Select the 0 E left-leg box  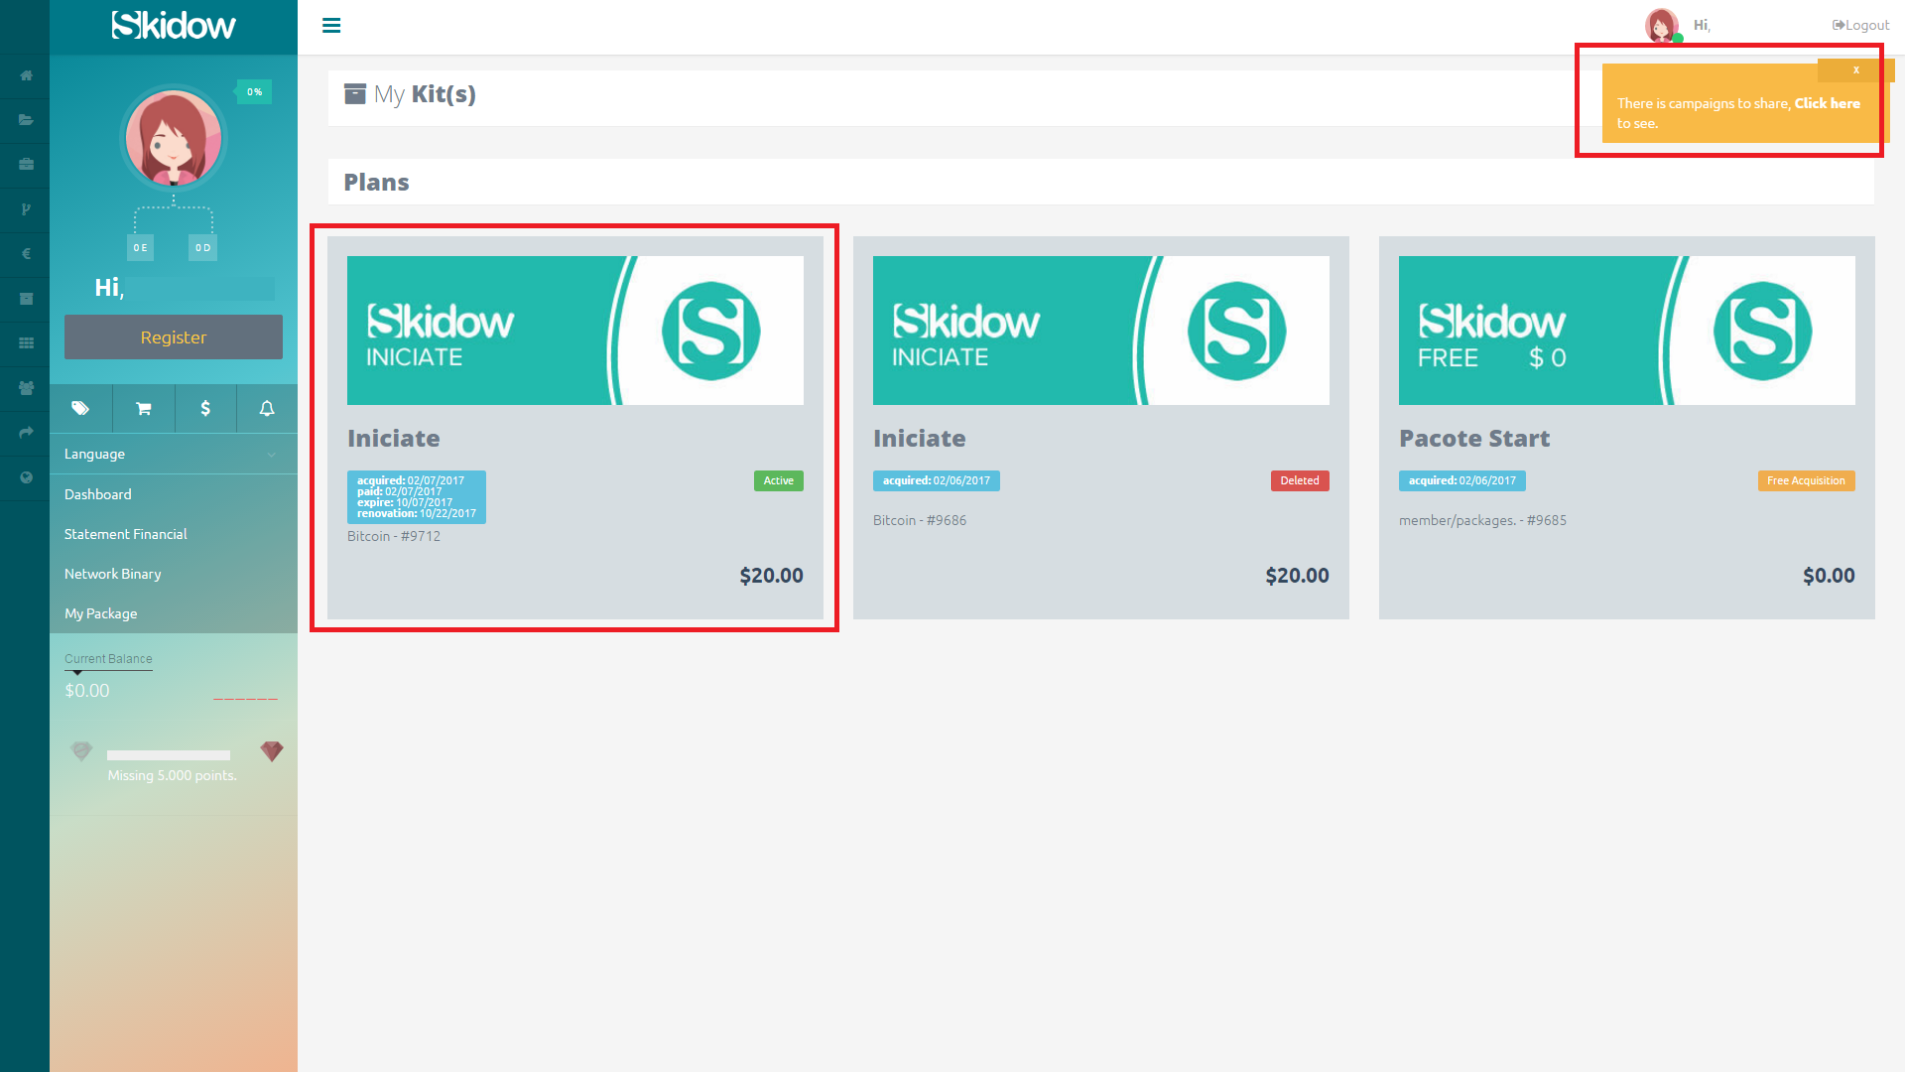point(141,248)
